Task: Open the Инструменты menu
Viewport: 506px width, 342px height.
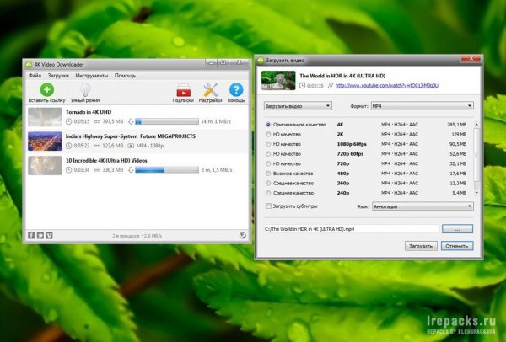Action: point(92,76)
